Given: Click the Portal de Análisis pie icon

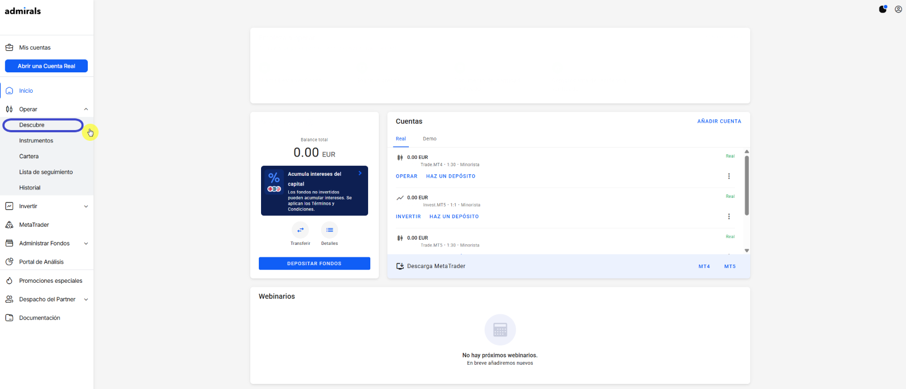Looking at the screenshot, I should click(x=9, y=262).
